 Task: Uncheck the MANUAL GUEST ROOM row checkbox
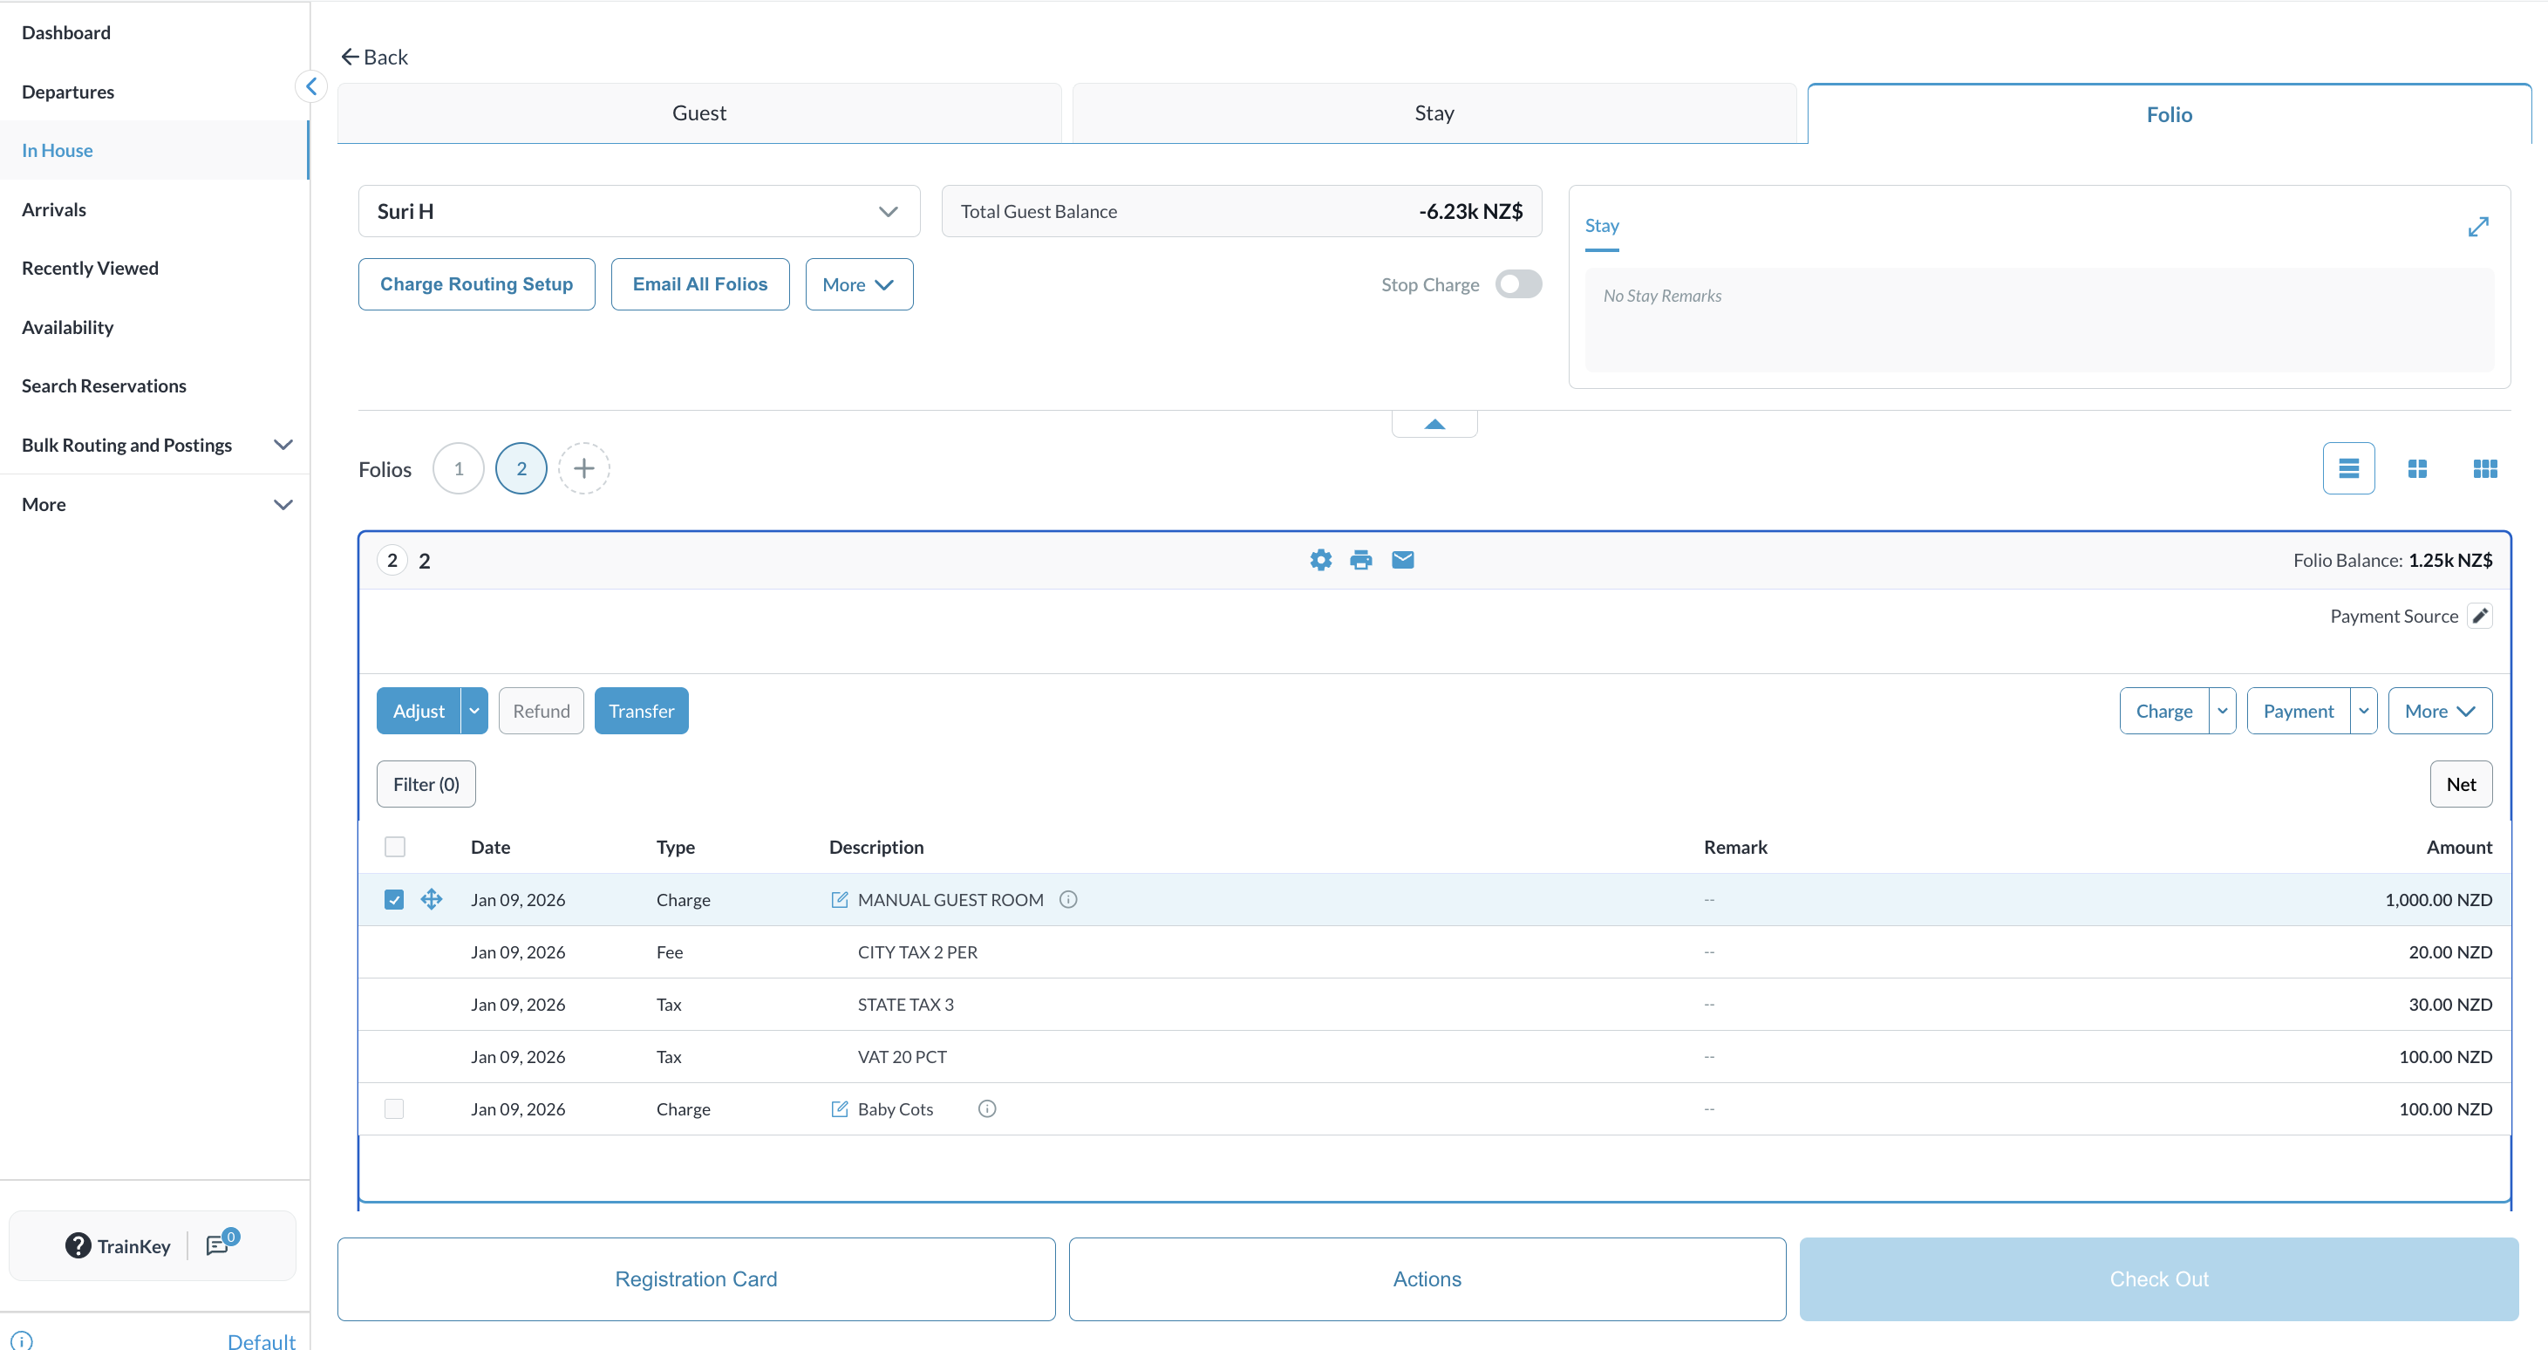tap(393, 899)
